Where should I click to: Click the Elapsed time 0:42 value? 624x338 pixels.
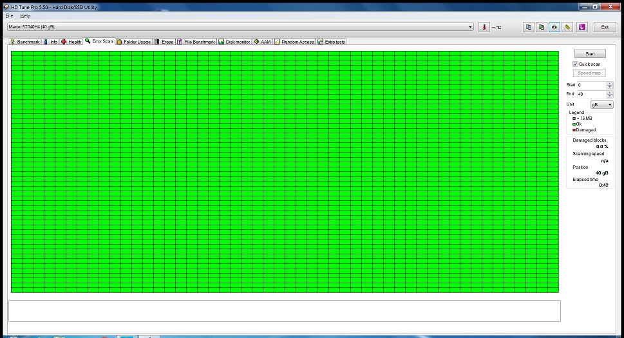coord(603,185)
